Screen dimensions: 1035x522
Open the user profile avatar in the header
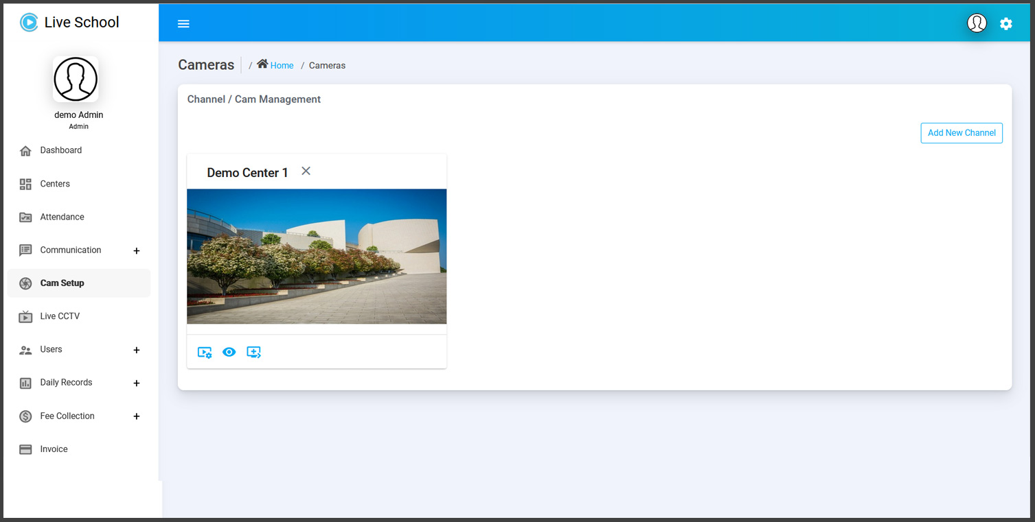click(977, 23)
